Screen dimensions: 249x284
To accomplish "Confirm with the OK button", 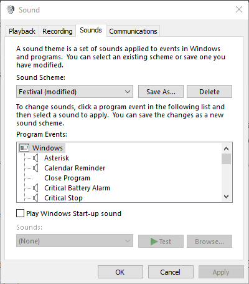I will (x=120, y=272).
